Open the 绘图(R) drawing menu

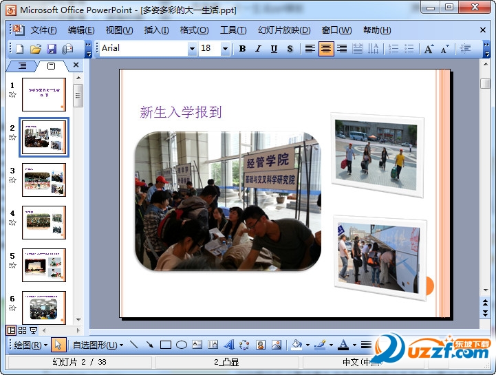[30, 345]
